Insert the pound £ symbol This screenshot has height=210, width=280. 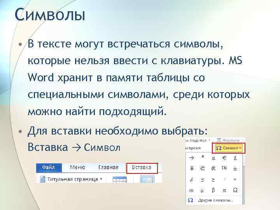point(235,158)
